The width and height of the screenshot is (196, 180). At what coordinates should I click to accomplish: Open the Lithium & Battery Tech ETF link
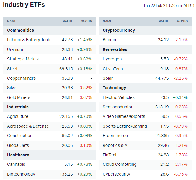(x=29, y=40)
